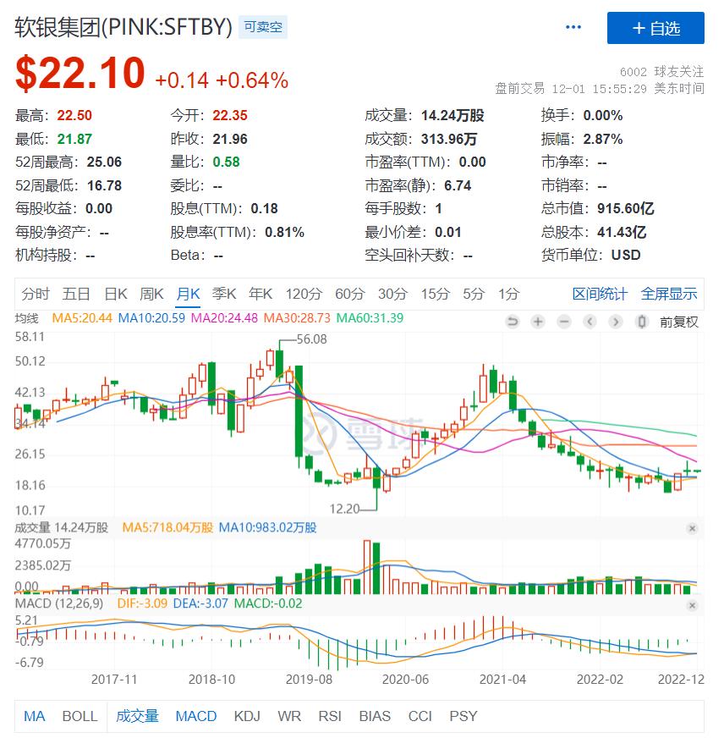
Task: Click the 52周最高 value 25.06
Action: [104, 162]
